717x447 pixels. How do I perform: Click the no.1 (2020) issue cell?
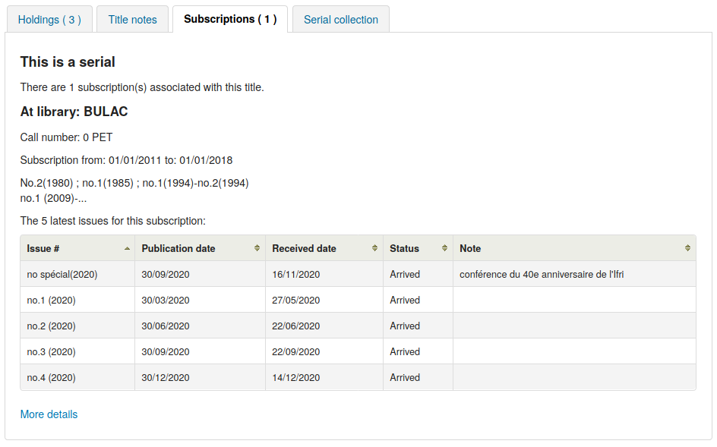coord(52,300)
